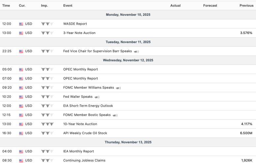Click the speaker icon next to Barr Speaks
The height and width of the screenshot is (163, 256).
(136, 51)
